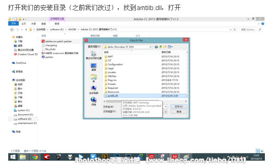Open OneDrive in Explorer navigation pane
This screenshot has width=269, height=168.
coord(19,63)
